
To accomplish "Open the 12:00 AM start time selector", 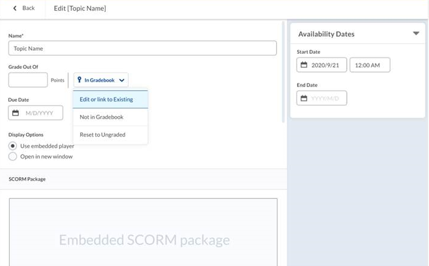I will [x=370, y=65].
